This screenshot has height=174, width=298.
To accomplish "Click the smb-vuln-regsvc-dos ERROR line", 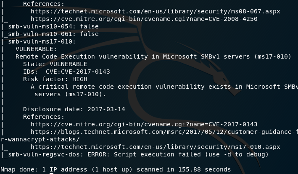I will (x=138, y=154).
